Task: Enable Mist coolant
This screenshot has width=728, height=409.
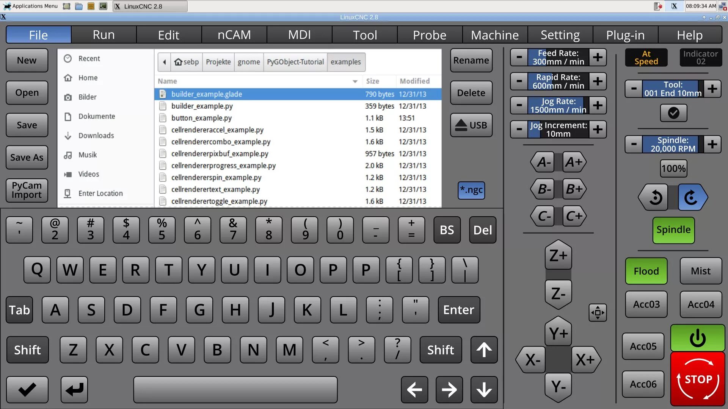Action: [700, 271]
